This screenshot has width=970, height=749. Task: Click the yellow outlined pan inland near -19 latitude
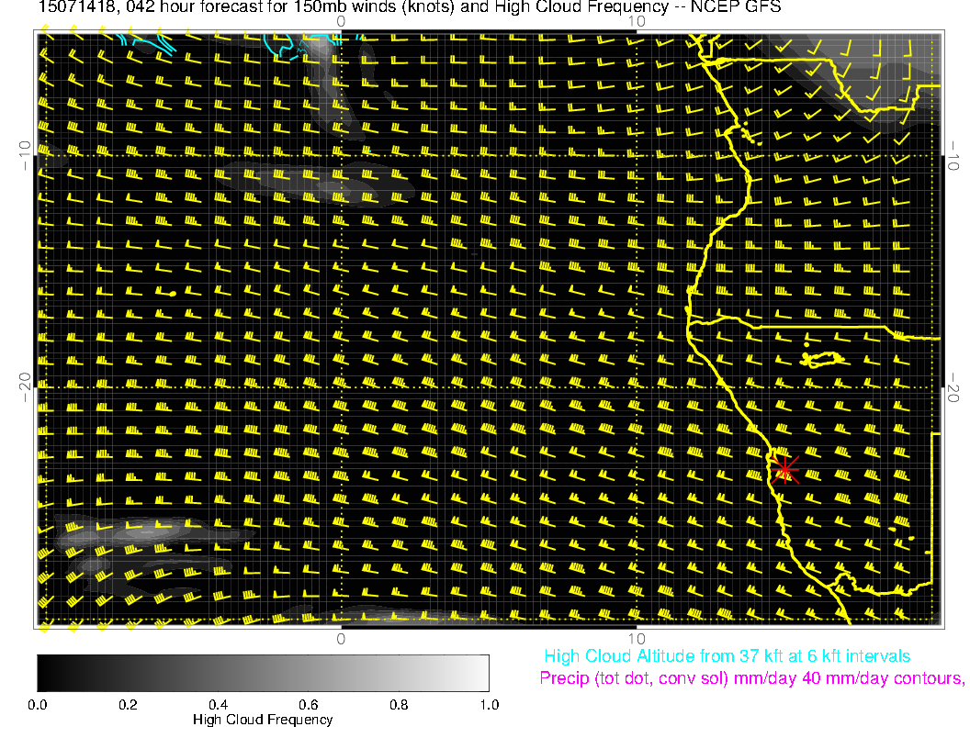(x=822, y=358)
